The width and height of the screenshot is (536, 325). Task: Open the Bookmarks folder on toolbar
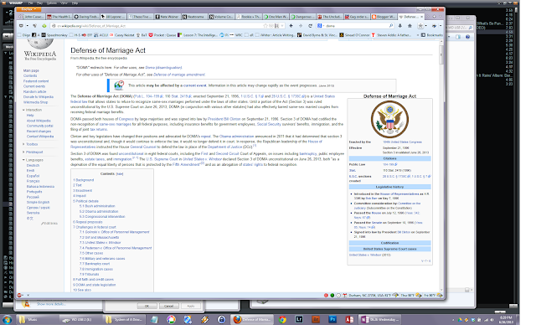click(432, 35)
